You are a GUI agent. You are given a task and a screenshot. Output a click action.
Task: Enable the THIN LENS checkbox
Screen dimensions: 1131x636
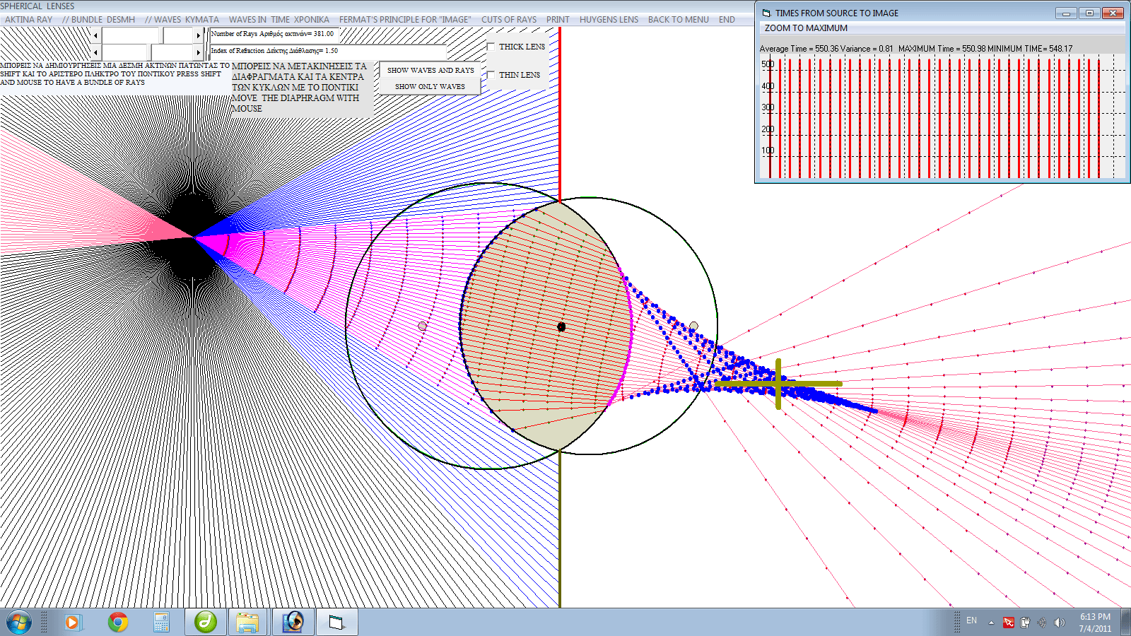point(491,75)
